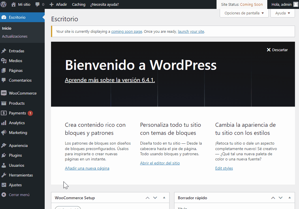Image resolution: width=299 pixels, height=209 pixels.
Task: Click the X icon beside Descartar
Action: pos(268,50)
